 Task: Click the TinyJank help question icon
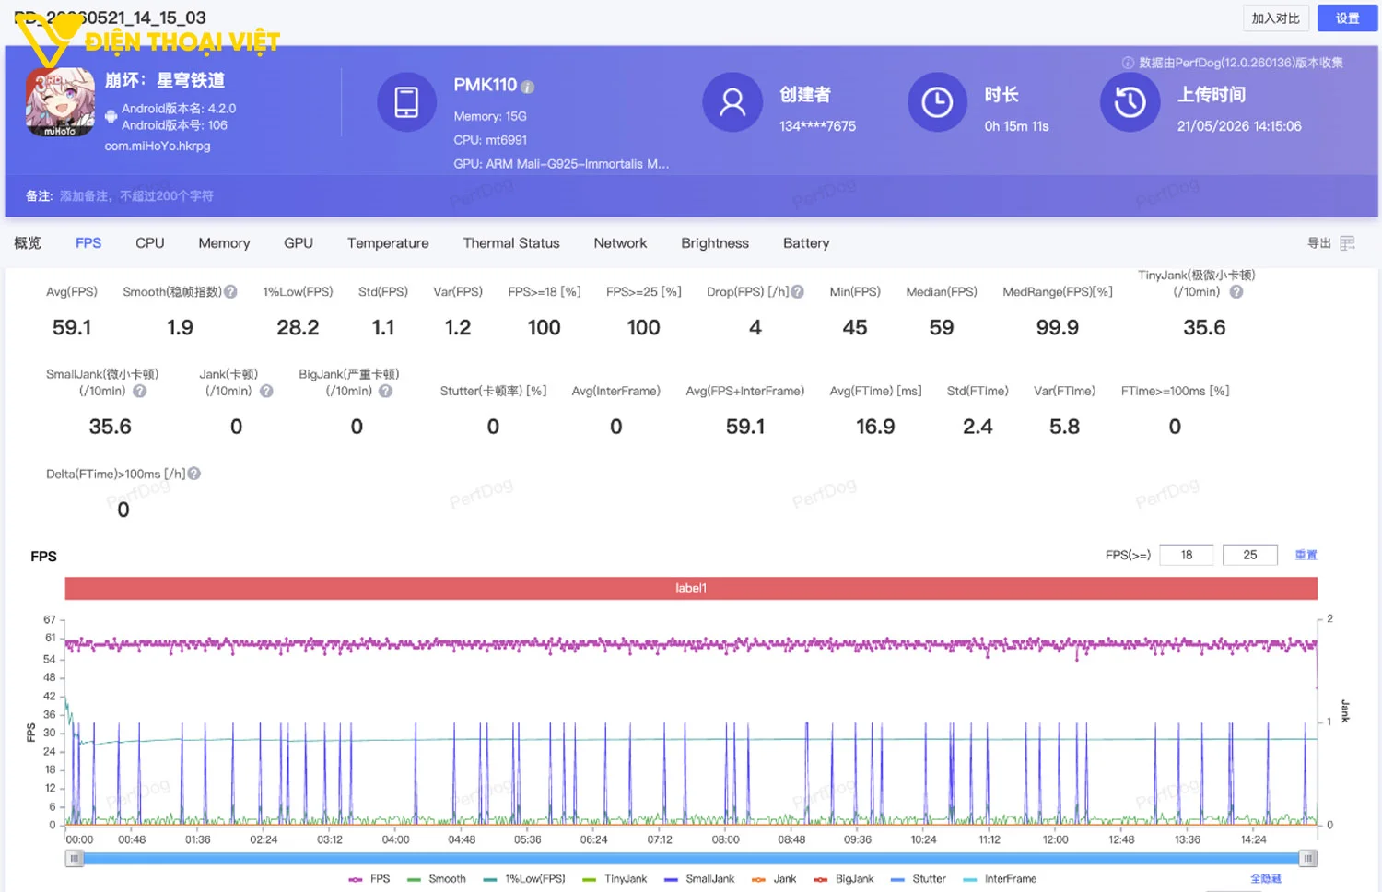tap(1236, 291)
